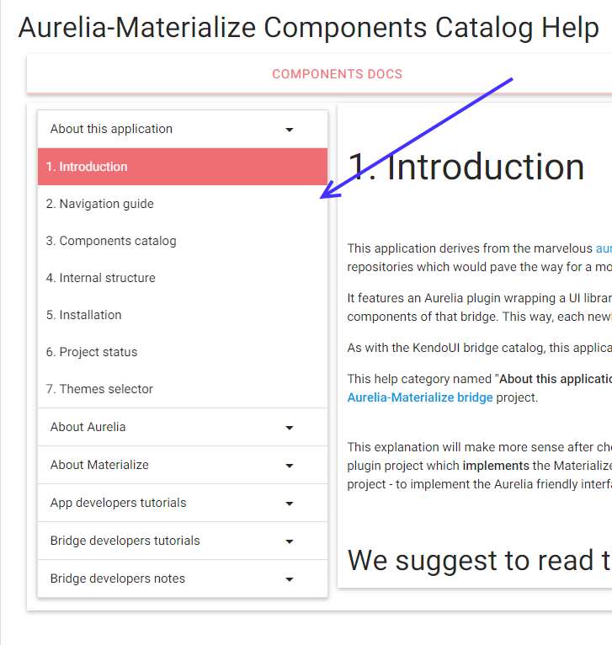Expand the About Materialize arrow icon

coord(290,466)
